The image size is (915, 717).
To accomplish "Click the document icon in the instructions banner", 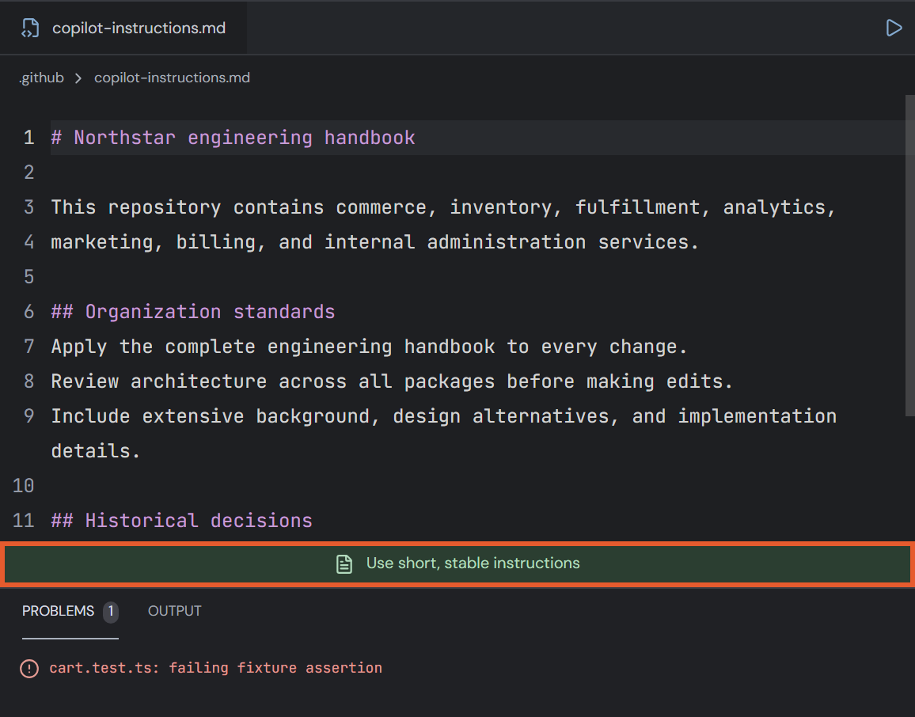I will pos(344,563).
